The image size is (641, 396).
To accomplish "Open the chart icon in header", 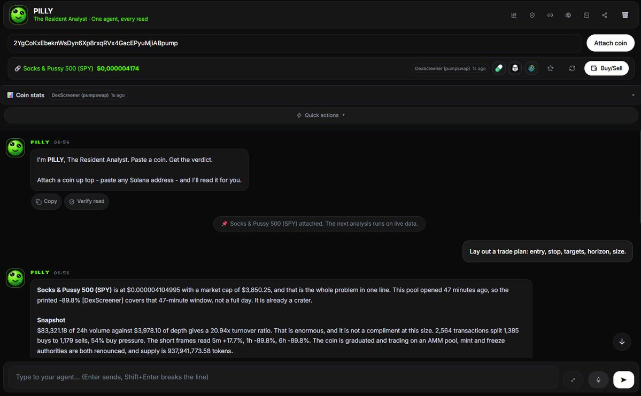I will [514, 15].
